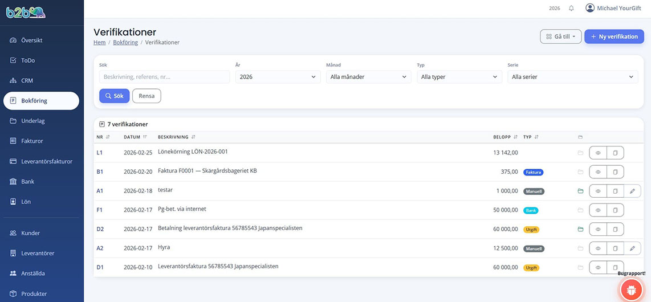Sort the table by the Belopp column
The height and width of the screenshot is (302, 651).
tap(505, 137)
